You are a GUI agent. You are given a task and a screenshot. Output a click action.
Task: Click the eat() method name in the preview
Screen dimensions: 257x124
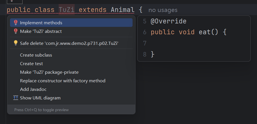208,32
